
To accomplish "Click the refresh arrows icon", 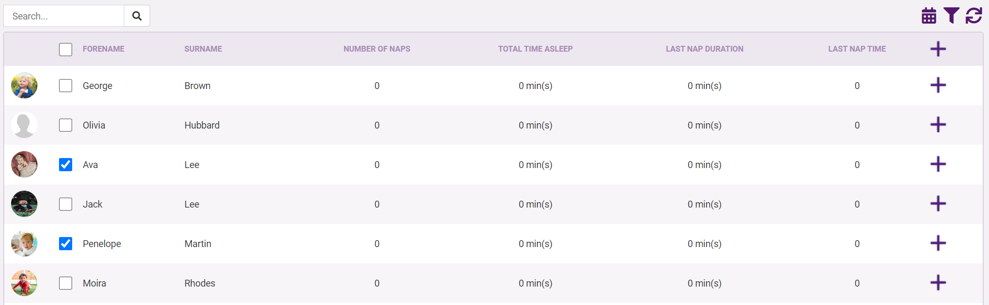I will pos(974,16).
